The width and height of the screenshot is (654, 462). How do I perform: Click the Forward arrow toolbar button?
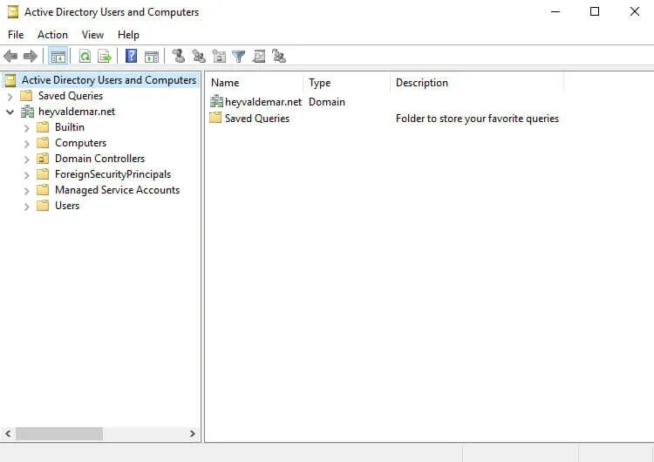[31, 56]
